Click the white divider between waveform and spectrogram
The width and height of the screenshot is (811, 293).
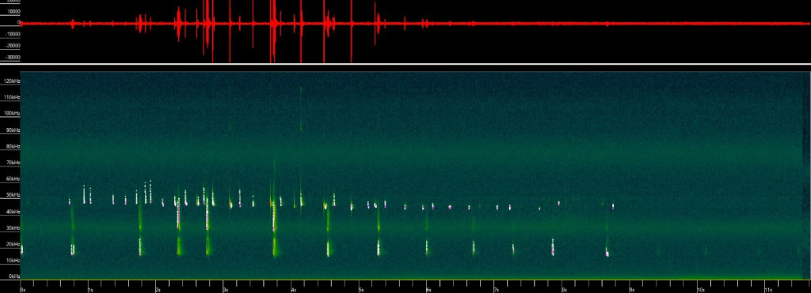pyautogui.click(x=405, y=65)
